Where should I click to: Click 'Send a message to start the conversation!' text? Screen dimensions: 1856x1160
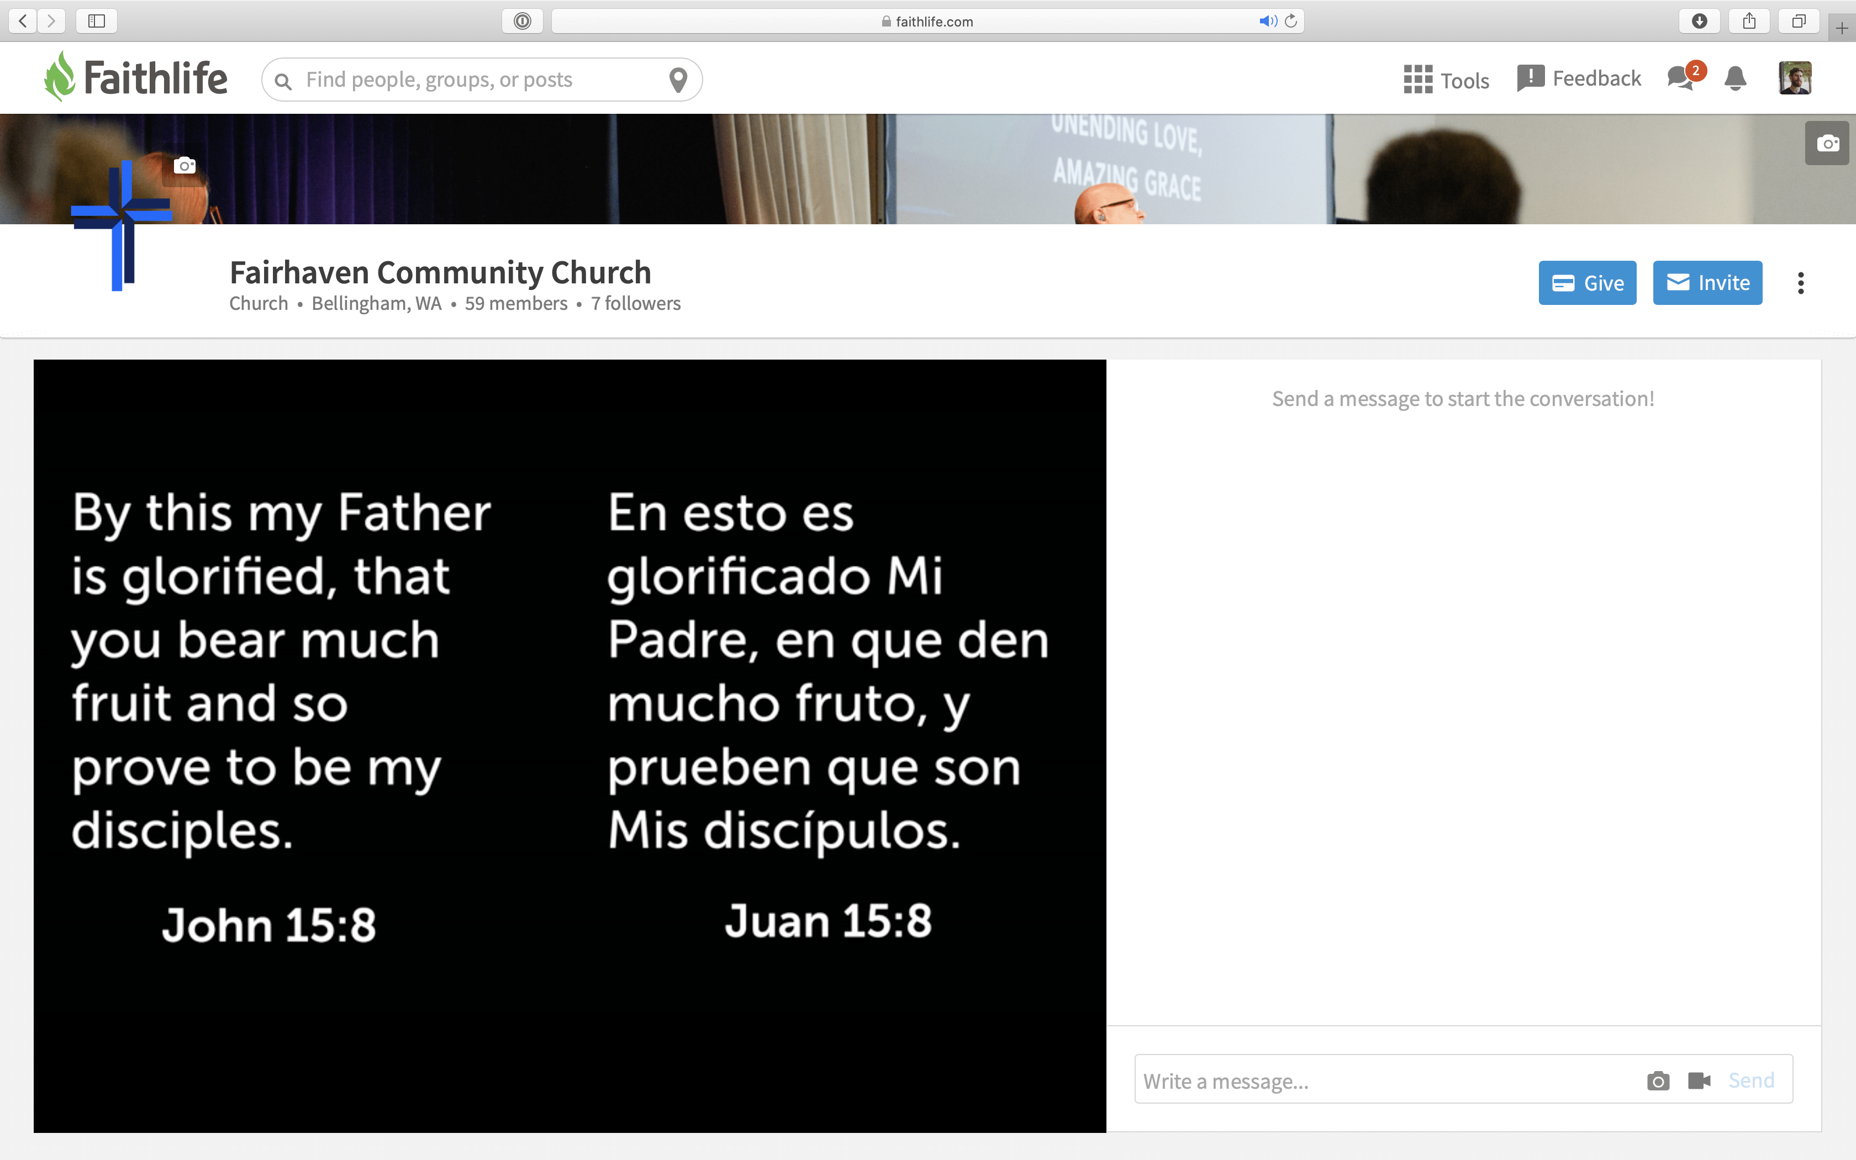[x=1463, y=399]
